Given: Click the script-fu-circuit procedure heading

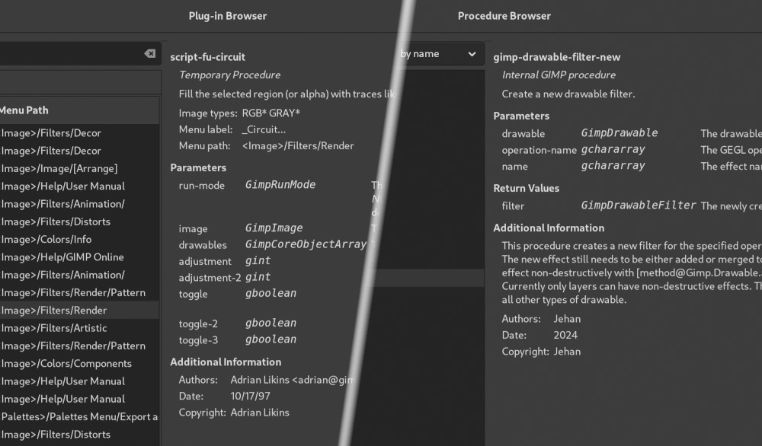Looking at the screenshot, I should coord(207,57).
